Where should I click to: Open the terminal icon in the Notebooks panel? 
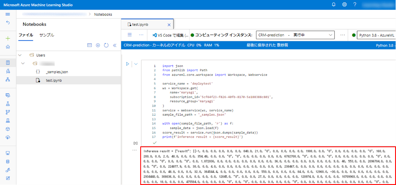coord(89,45)
